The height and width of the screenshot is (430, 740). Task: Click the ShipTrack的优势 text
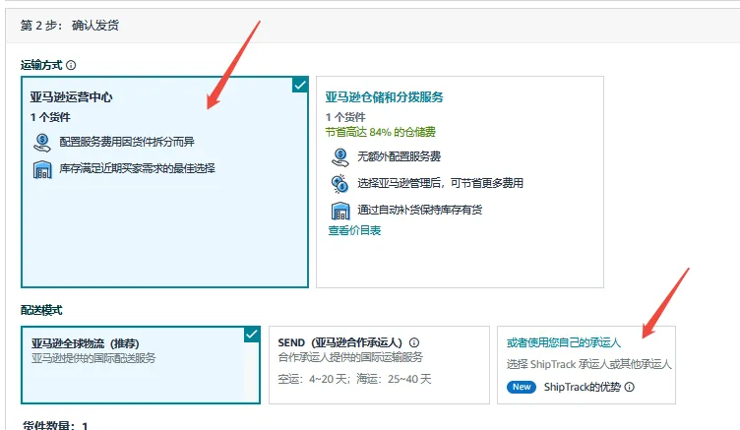(x=583, y=387)
